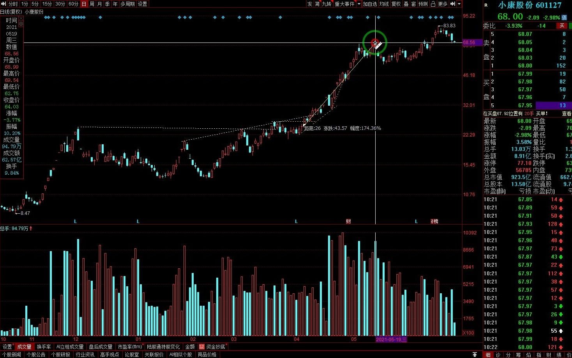This screenshot has width=572, height=358.
Task: Click the 财 financial marker on chart
Action: (x=348, y=221)
